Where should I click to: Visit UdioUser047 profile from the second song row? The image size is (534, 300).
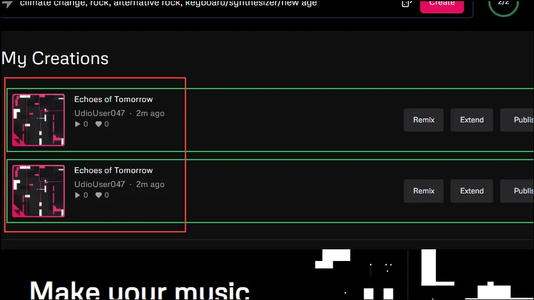pos(99,184)
